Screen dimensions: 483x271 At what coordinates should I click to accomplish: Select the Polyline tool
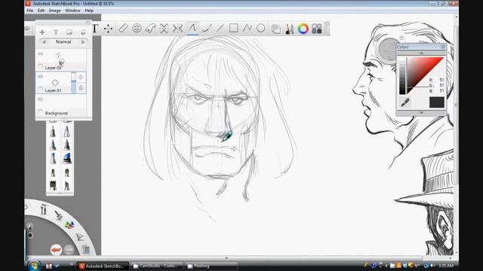(247, 29)
